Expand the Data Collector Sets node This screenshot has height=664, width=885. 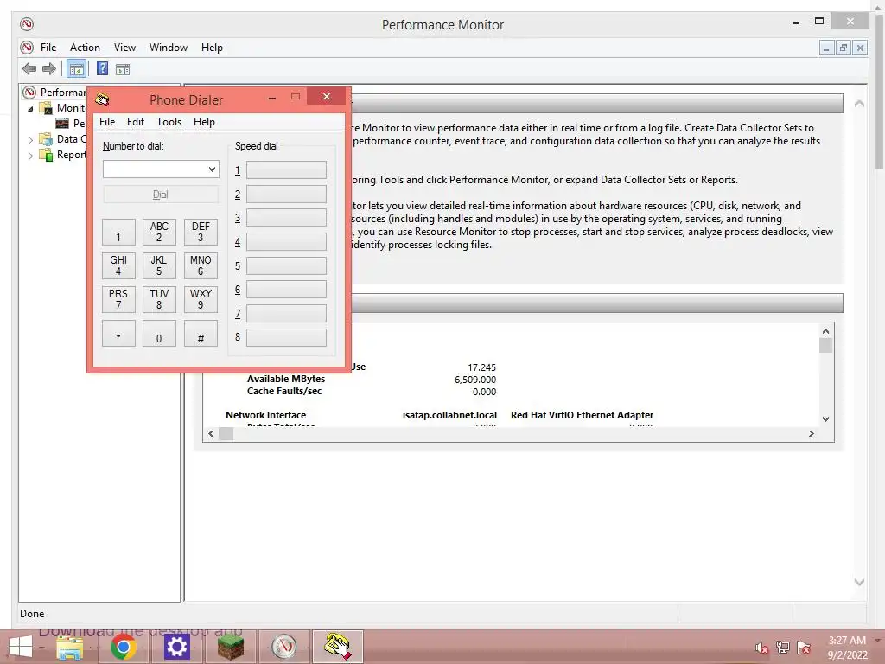(x=30, y=140)
